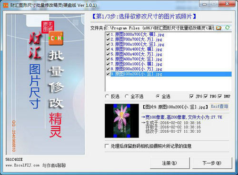This screenshot has height=175, width=238.
Task: Uncheck file 1 原图1000x700 checkbox
Action: (x=108, y=34)
